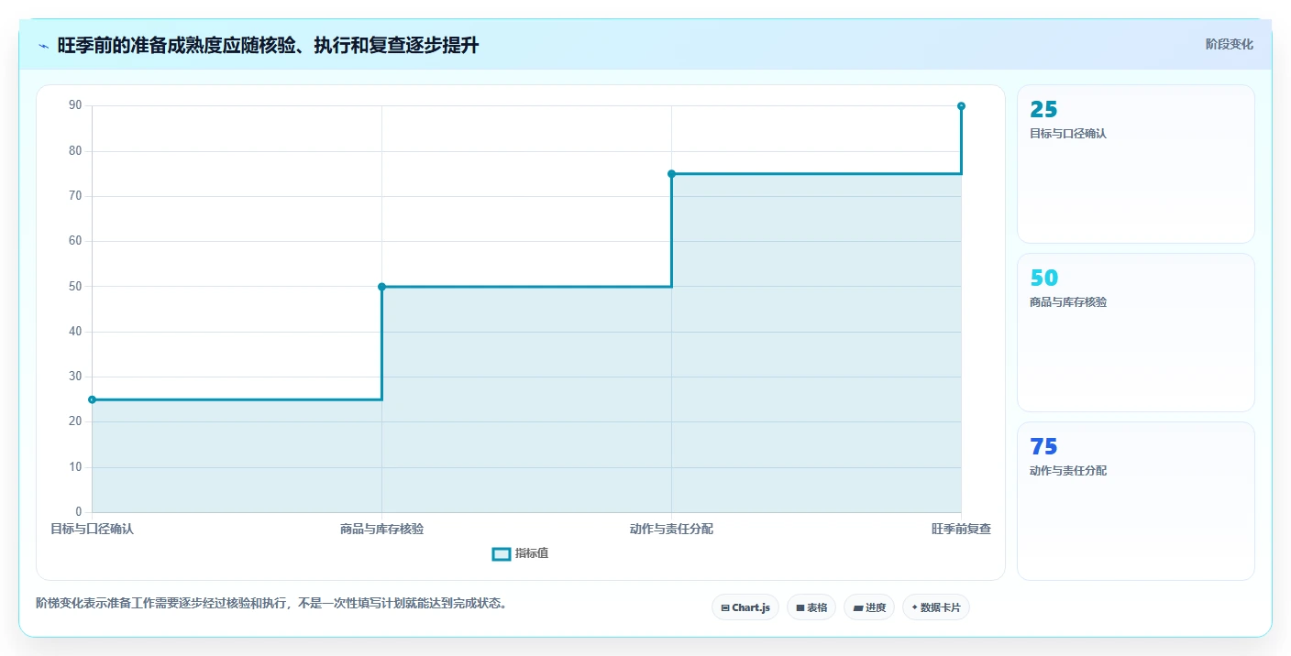Click x-axis label 目标与口径确认
The height and width of the screenshot is (656, 1291).
(92, 529)
